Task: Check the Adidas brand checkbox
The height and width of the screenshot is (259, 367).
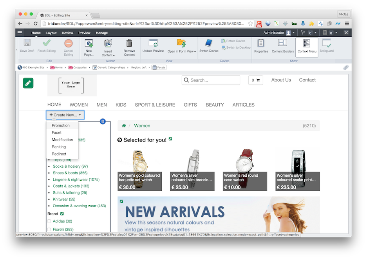Action: pos(49,221)
